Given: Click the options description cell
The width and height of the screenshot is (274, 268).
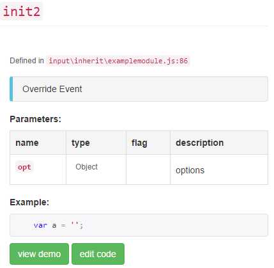Looking at the screenshot, I should 219,169.
